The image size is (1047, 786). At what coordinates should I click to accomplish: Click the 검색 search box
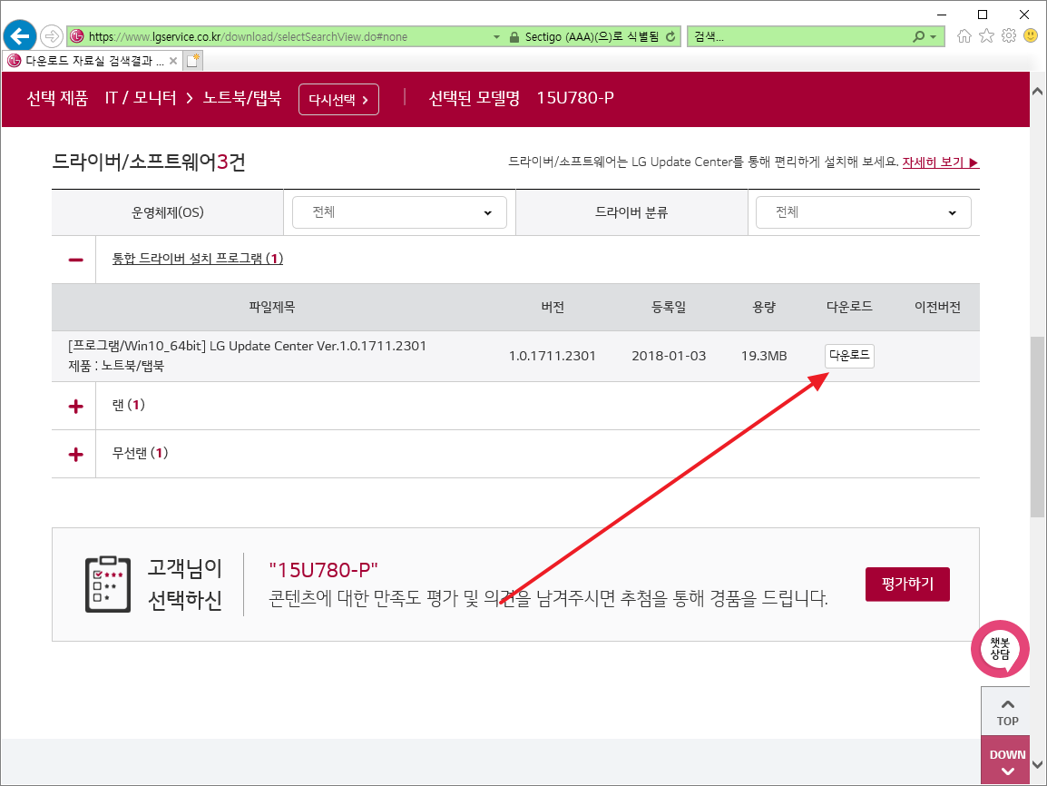pos(801,36)
